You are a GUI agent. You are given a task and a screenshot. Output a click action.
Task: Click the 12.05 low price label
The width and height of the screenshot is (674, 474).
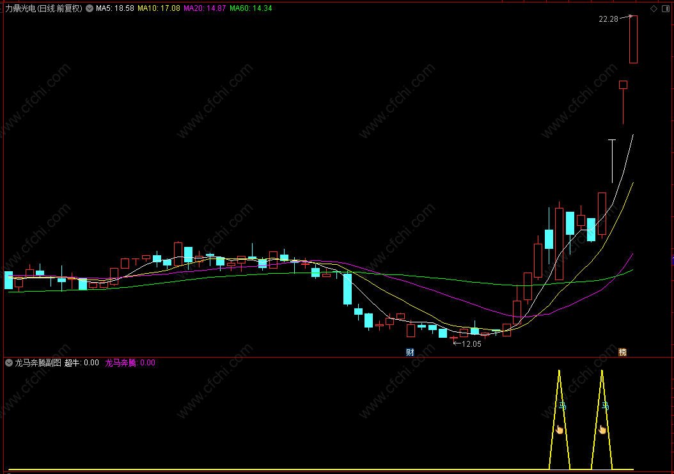coord(471,344)
